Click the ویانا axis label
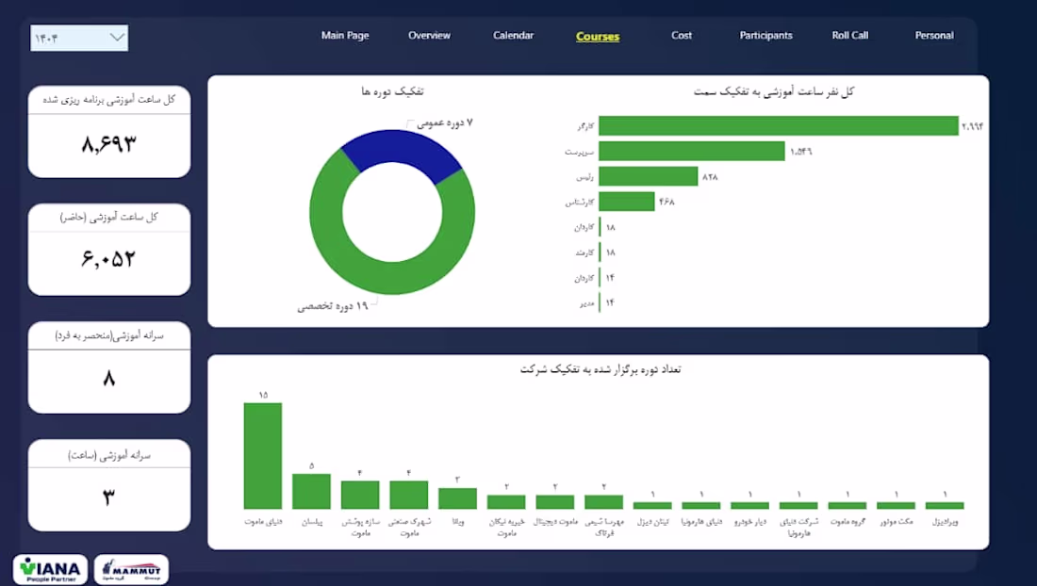Image resolution: width=1037 pixels, height=586 pixels. coord(457,522)
